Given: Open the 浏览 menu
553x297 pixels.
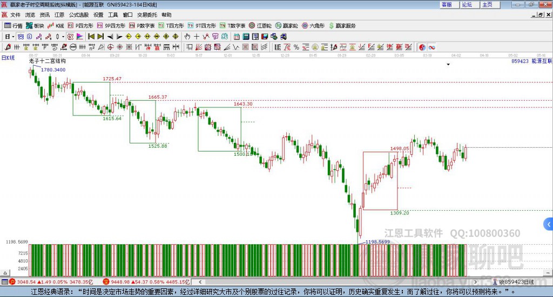Looking at the screenshot, I should [x=30, y=15].
